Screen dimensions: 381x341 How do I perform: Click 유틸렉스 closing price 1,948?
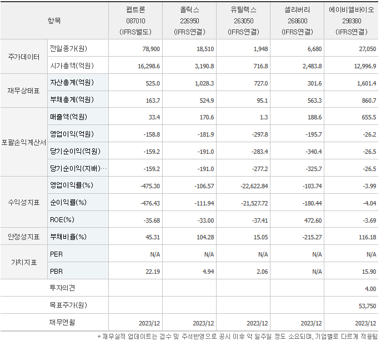(260, 49)
